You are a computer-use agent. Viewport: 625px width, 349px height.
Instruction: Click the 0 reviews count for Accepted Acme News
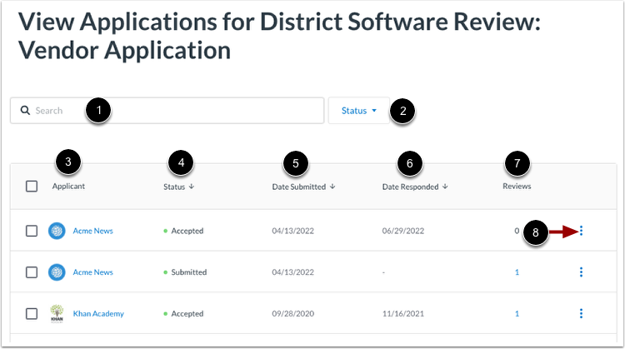[517, 231]
